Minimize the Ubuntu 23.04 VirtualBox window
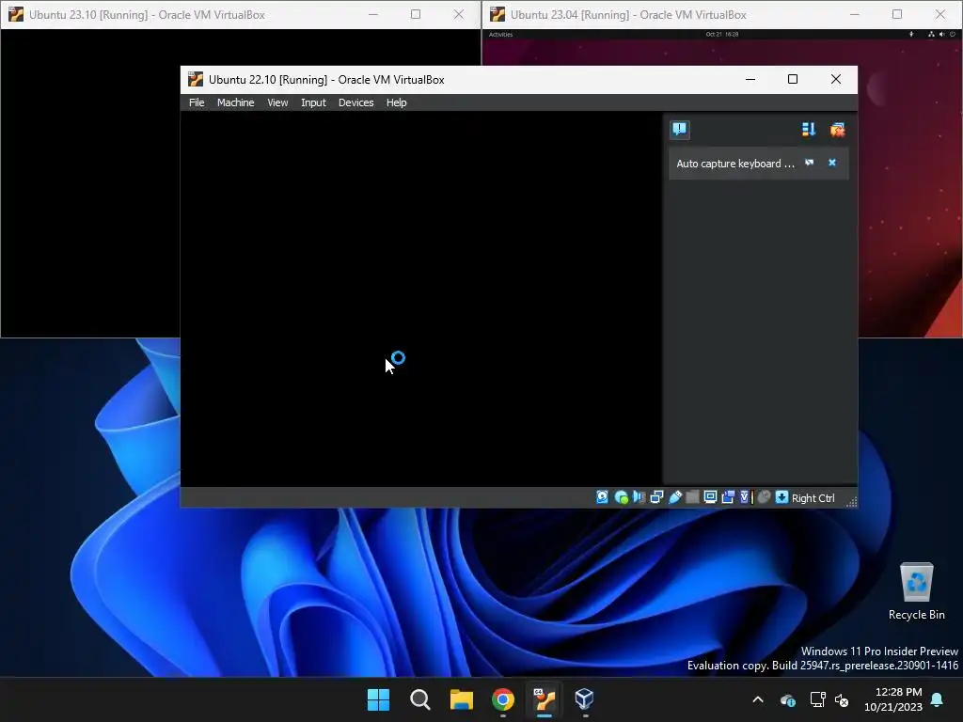The image size is (963, 722). point(854,14)
